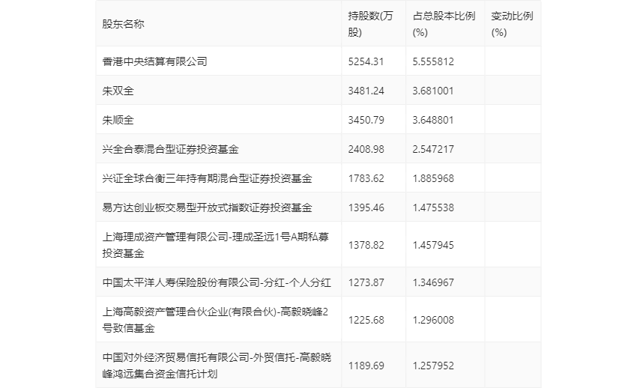Screen dimensions: 637x388
Task: Select 中国太平洋人寿保险股份有限公司 shareholder name
Action: (217, 282)
